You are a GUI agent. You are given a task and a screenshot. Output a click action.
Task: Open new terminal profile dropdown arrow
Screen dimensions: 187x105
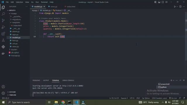[x=174, y=80]
